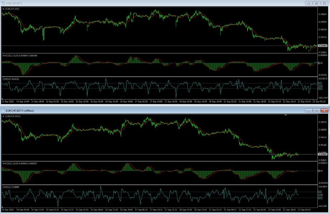Click the 17 Sep 22:15 time label
The height and width of the screenshot is (214, 330).
coord(171,210)
